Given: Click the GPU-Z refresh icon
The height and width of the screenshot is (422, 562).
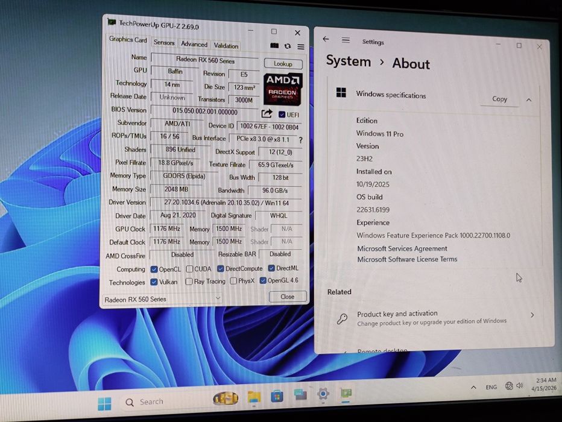Looking at the screenshot, I should coord(288,46).
